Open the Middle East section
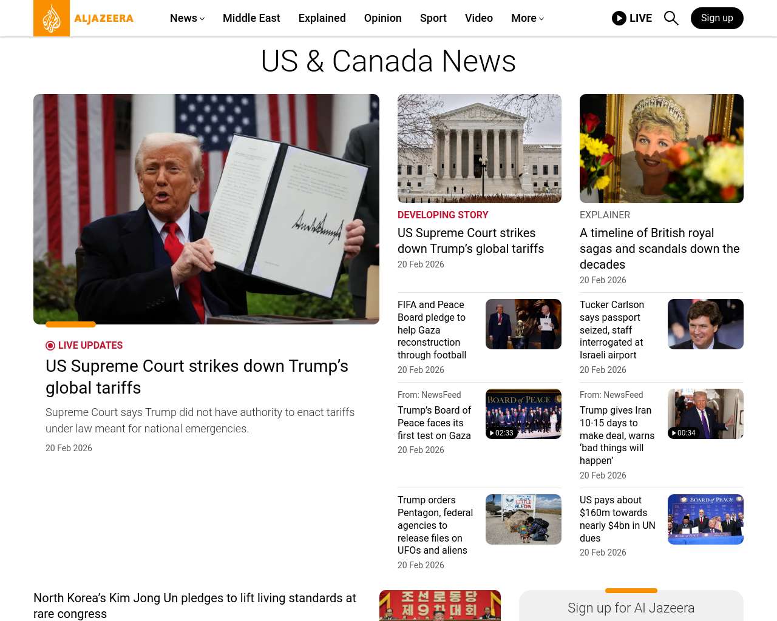Image resolution: width=777 pixels, height=621 pixels. [251, 18]
